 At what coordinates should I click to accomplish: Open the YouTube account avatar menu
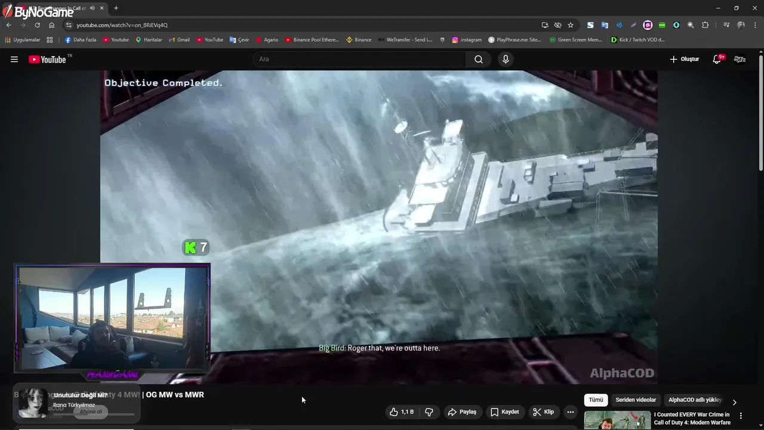click(x=740, y=59)
